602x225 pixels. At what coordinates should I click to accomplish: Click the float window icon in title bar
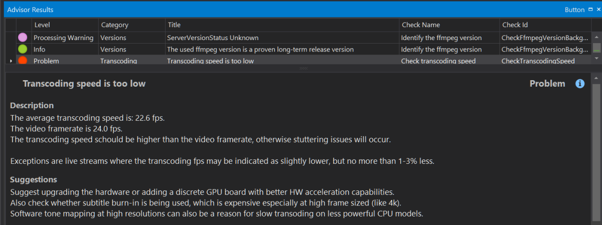[590, 10]
